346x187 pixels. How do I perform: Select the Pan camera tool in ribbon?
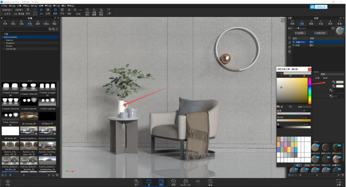tap(62, 11)
